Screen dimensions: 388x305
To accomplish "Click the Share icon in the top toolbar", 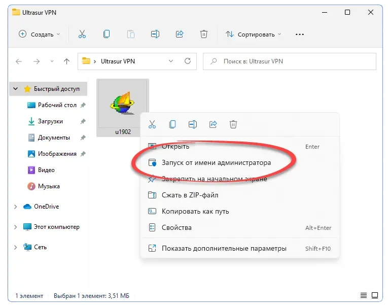I will click(180, 34).
